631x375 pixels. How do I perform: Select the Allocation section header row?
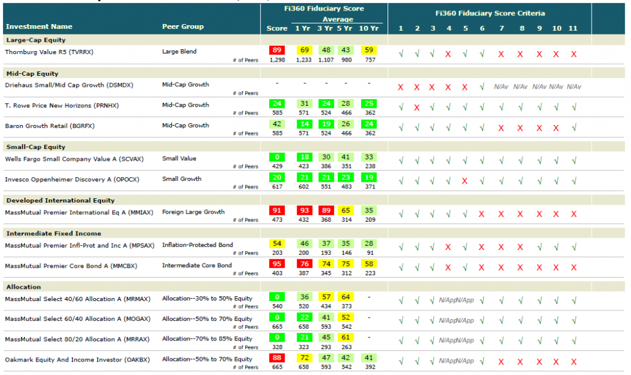[314, 287]
